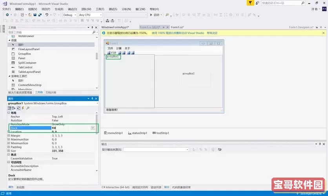Collapse the 容器 toolbox group
This screenshot has width=328, height=196.
point(9,40)
